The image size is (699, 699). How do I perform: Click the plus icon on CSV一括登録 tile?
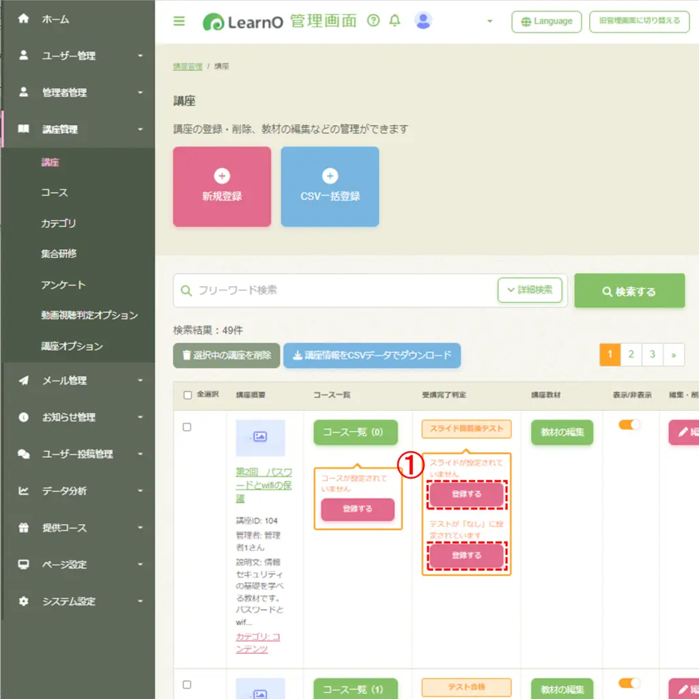tap(330, 175)
